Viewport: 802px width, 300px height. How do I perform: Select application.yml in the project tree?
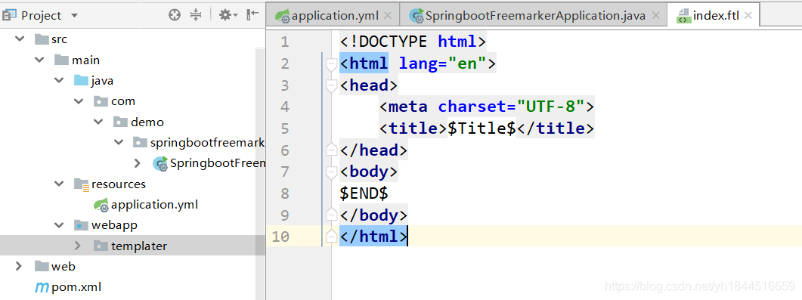coord(154,205)
